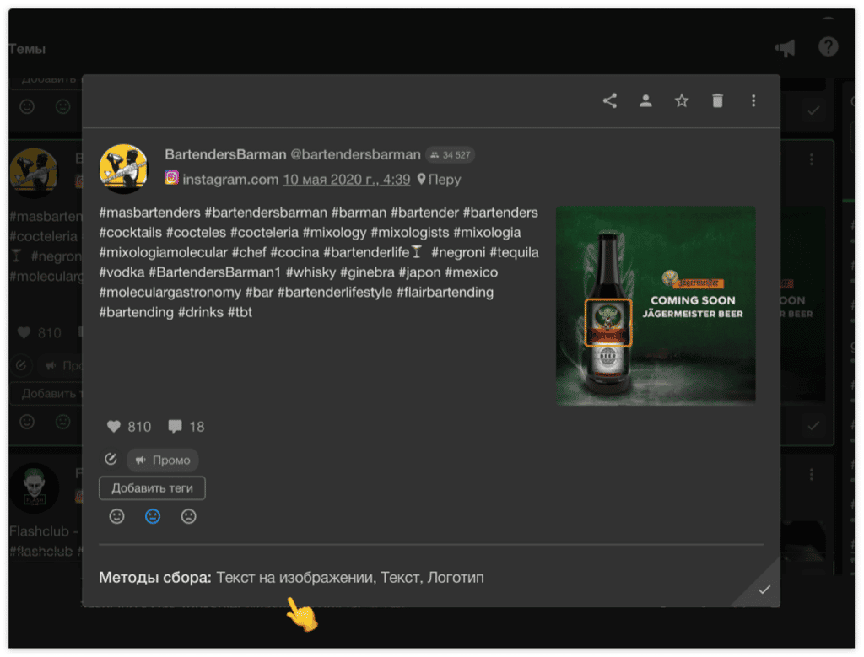Viewport: 864px width, 657px height.
Task: Click the Методы сбора collection methods line
Action: [x=291, y=577]
